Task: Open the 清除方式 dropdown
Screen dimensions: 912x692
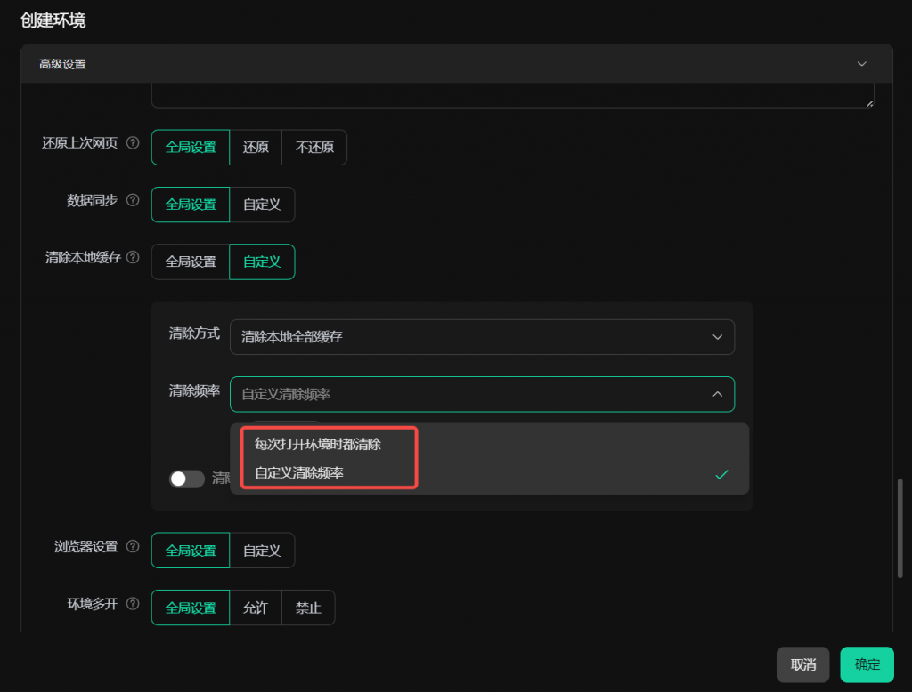Action: pyautogui.click(x=482, y=337)
